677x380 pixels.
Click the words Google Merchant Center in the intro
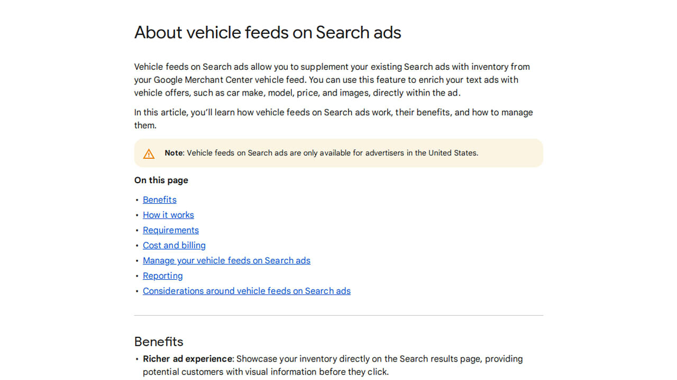(x=203, y=80)
